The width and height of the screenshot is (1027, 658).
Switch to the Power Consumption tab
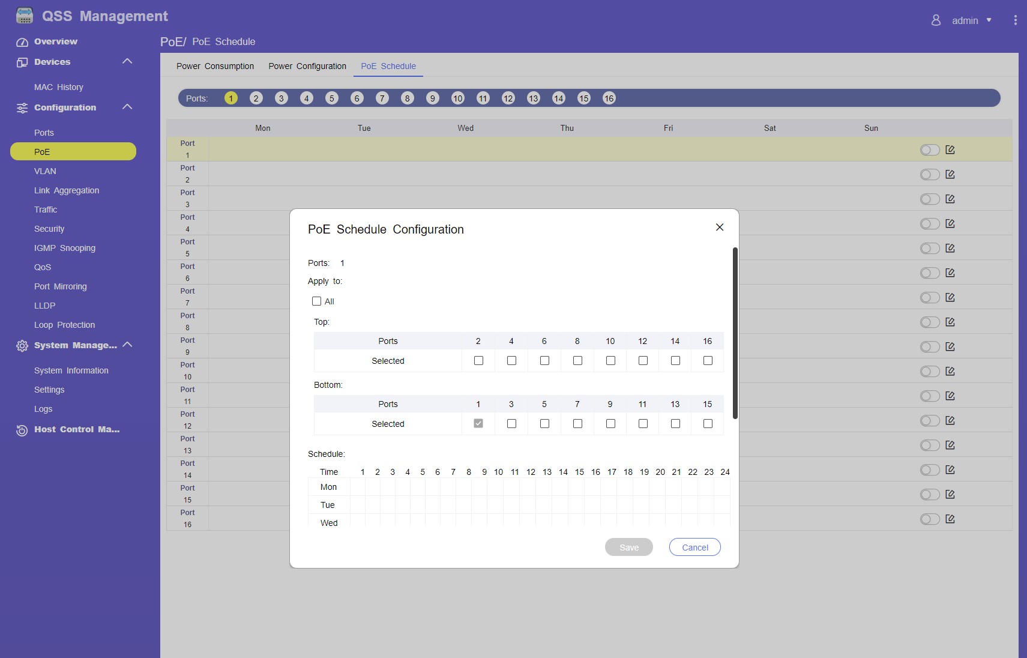tap(215, 66)
